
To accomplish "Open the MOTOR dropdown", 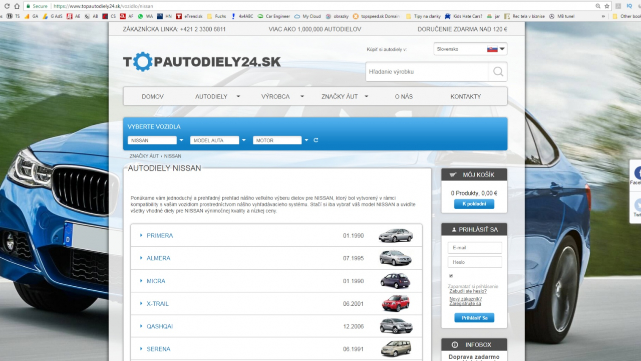I will (281, 140).
